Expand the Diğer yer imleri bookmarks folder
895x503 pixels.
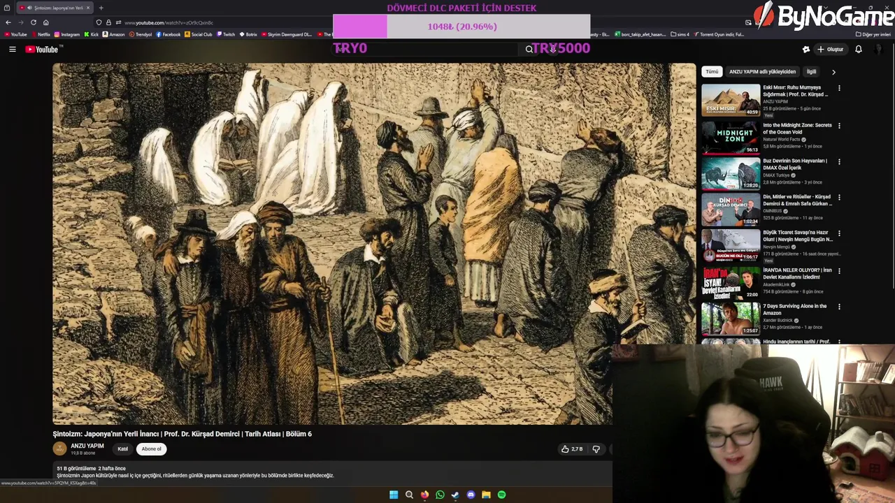click(873, 34)
